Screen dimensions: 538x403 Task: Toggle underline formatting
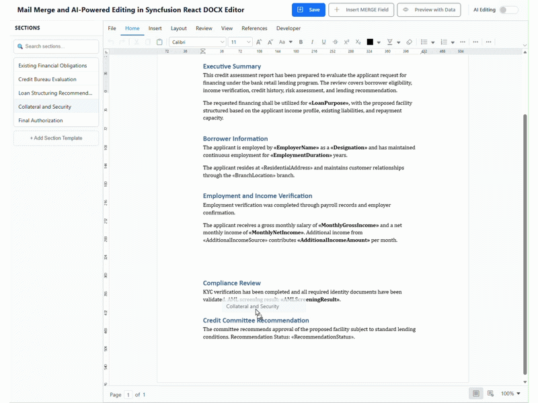coord(323,42)
